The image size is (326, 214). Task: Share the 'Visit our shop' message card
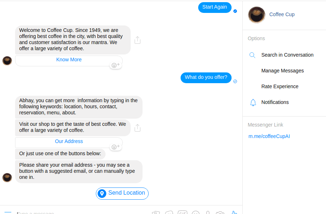point(138,128)
